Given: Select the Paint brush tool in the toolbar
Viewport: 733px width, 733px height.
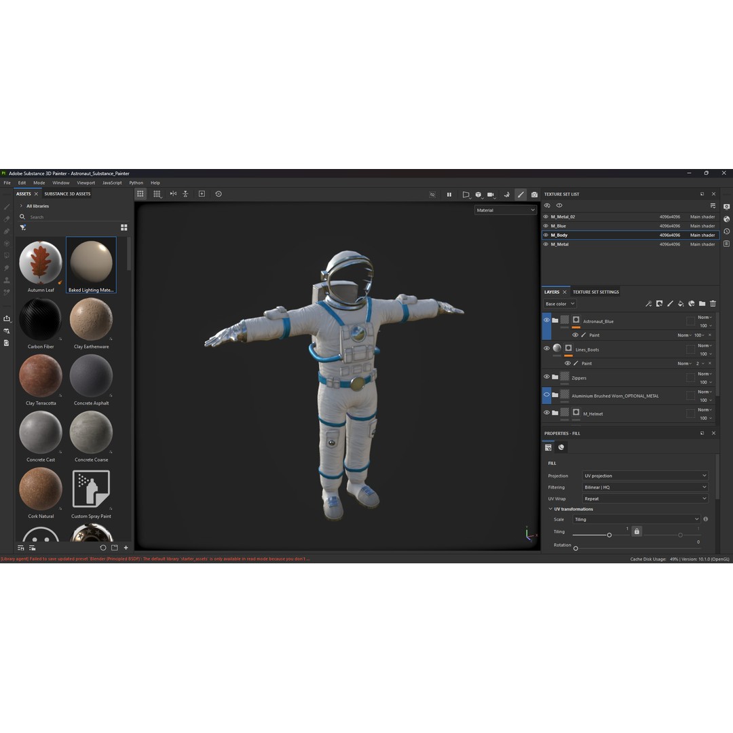Looking at the screenshot, I should tap(521, 193).
